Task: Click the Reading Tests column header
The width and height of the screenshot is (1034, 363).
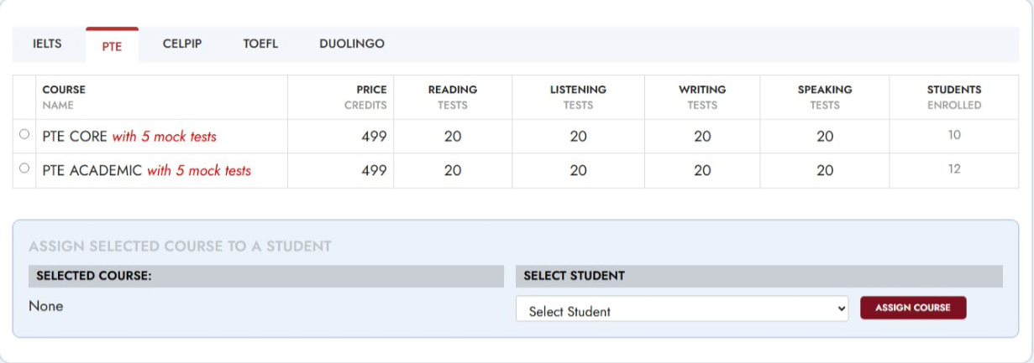Action: point(452,96)
